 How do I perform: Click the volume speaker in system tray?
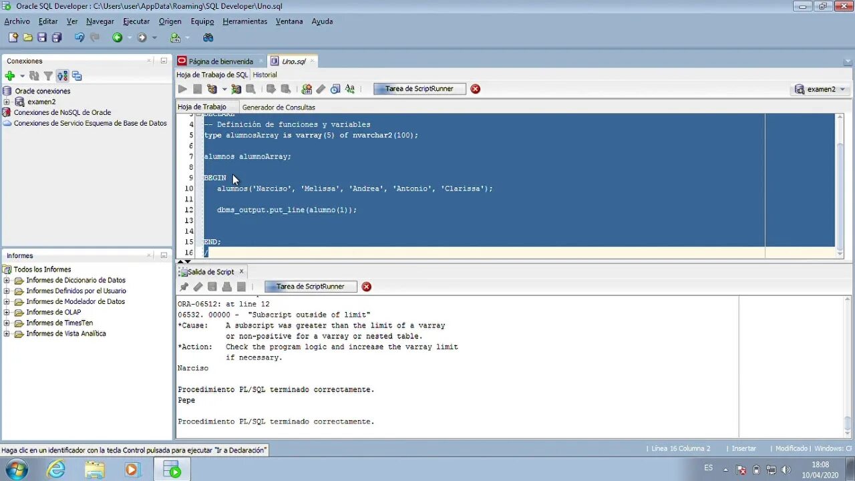[786, 470]
